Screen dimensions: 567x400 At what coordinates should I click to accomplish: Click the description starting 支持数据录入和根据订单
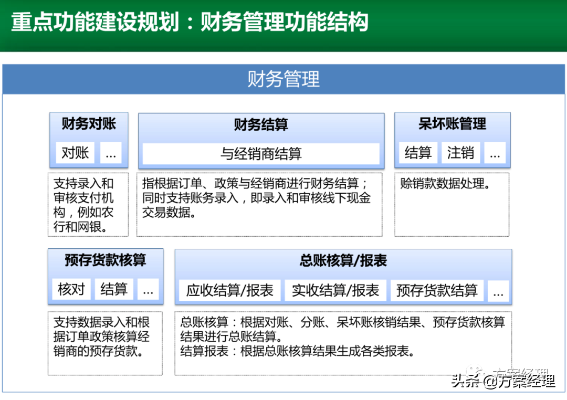(105, 343)
